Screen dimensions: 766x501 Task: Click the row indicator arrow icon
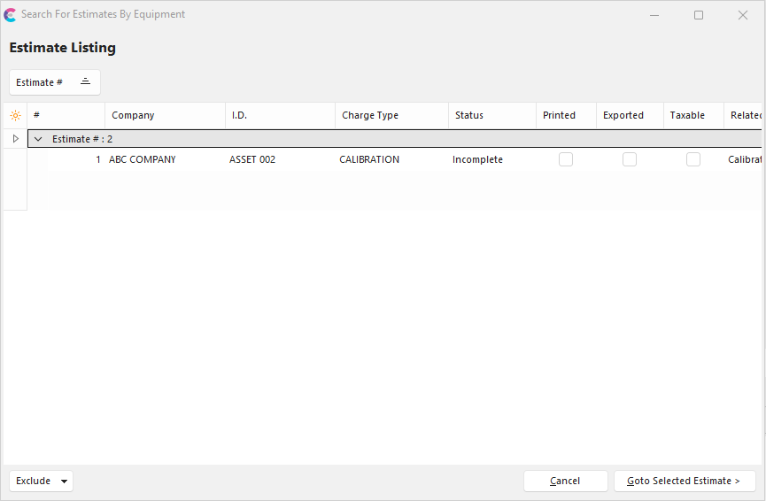(15, 139)
